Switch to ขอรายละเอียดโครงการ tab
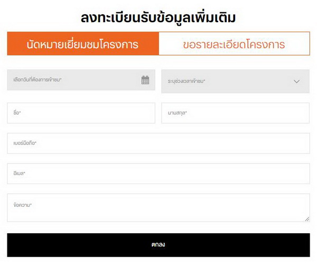Viewport: 317px width, 265px height. [x=234, y=44]
